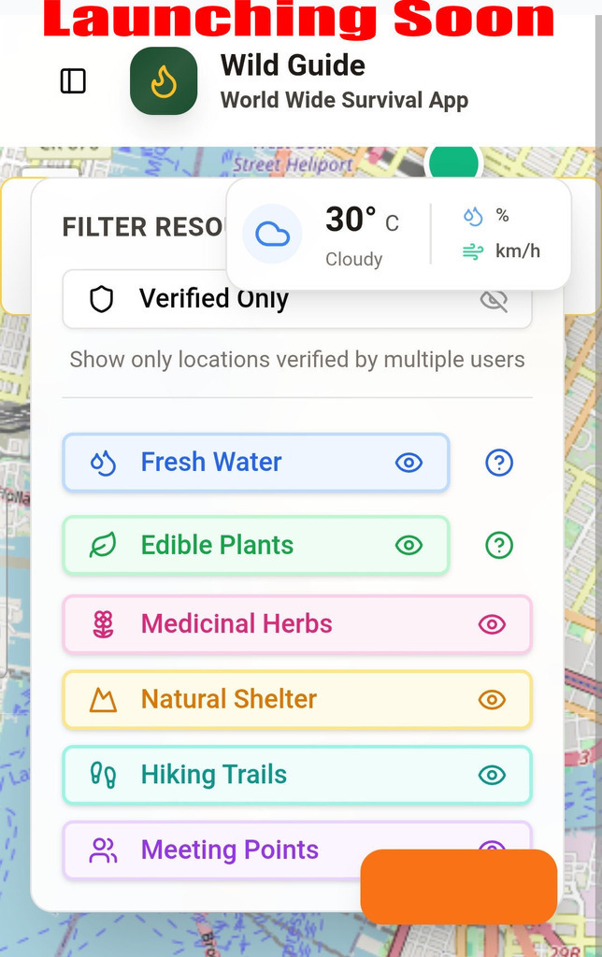Select the Medicinal Herbs filter
This screenshot has width=602, height=957.
click(x=236, y=624)
